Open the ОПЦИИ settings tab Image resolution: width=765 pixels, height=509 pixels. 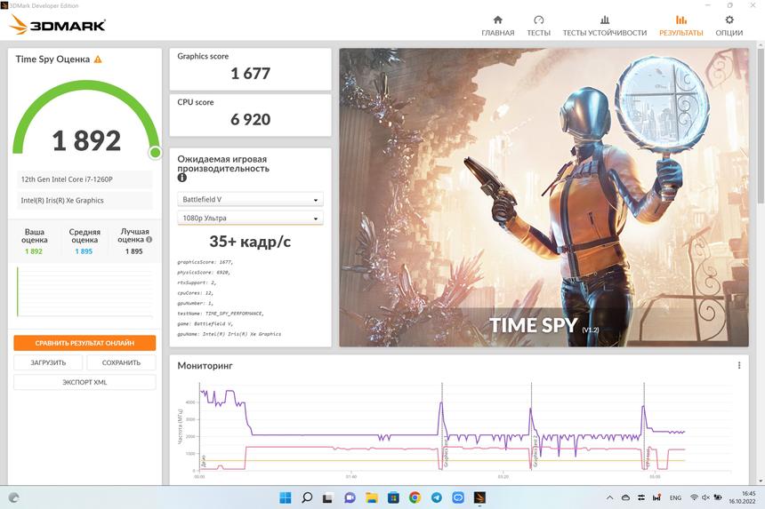click(x=729, y=26)
